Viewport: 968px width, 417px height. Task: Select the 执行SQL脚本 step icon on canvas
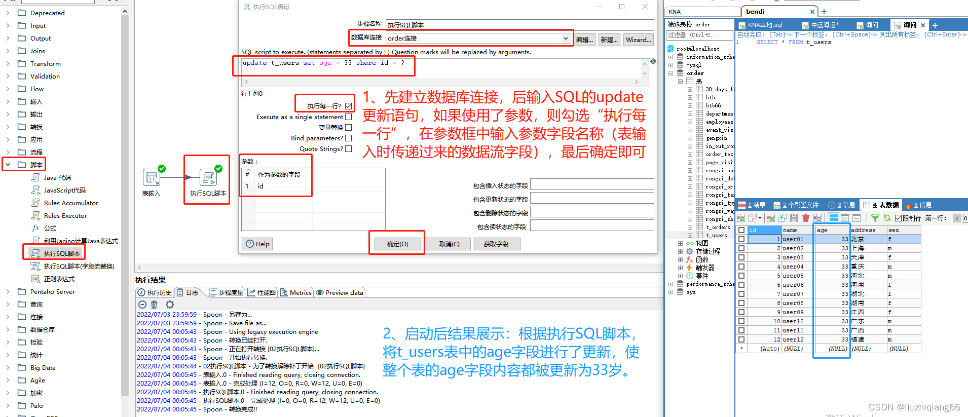pos(208,177)
